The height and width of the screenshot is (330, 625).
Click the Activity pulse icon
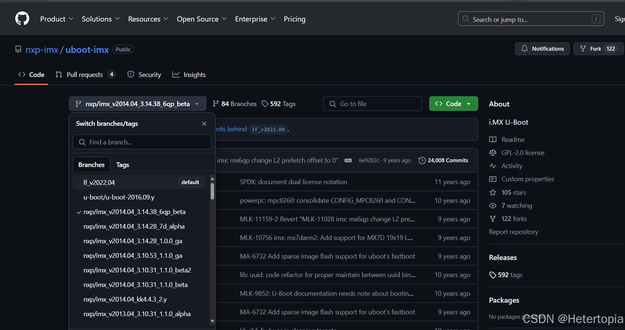pos(493,166)
